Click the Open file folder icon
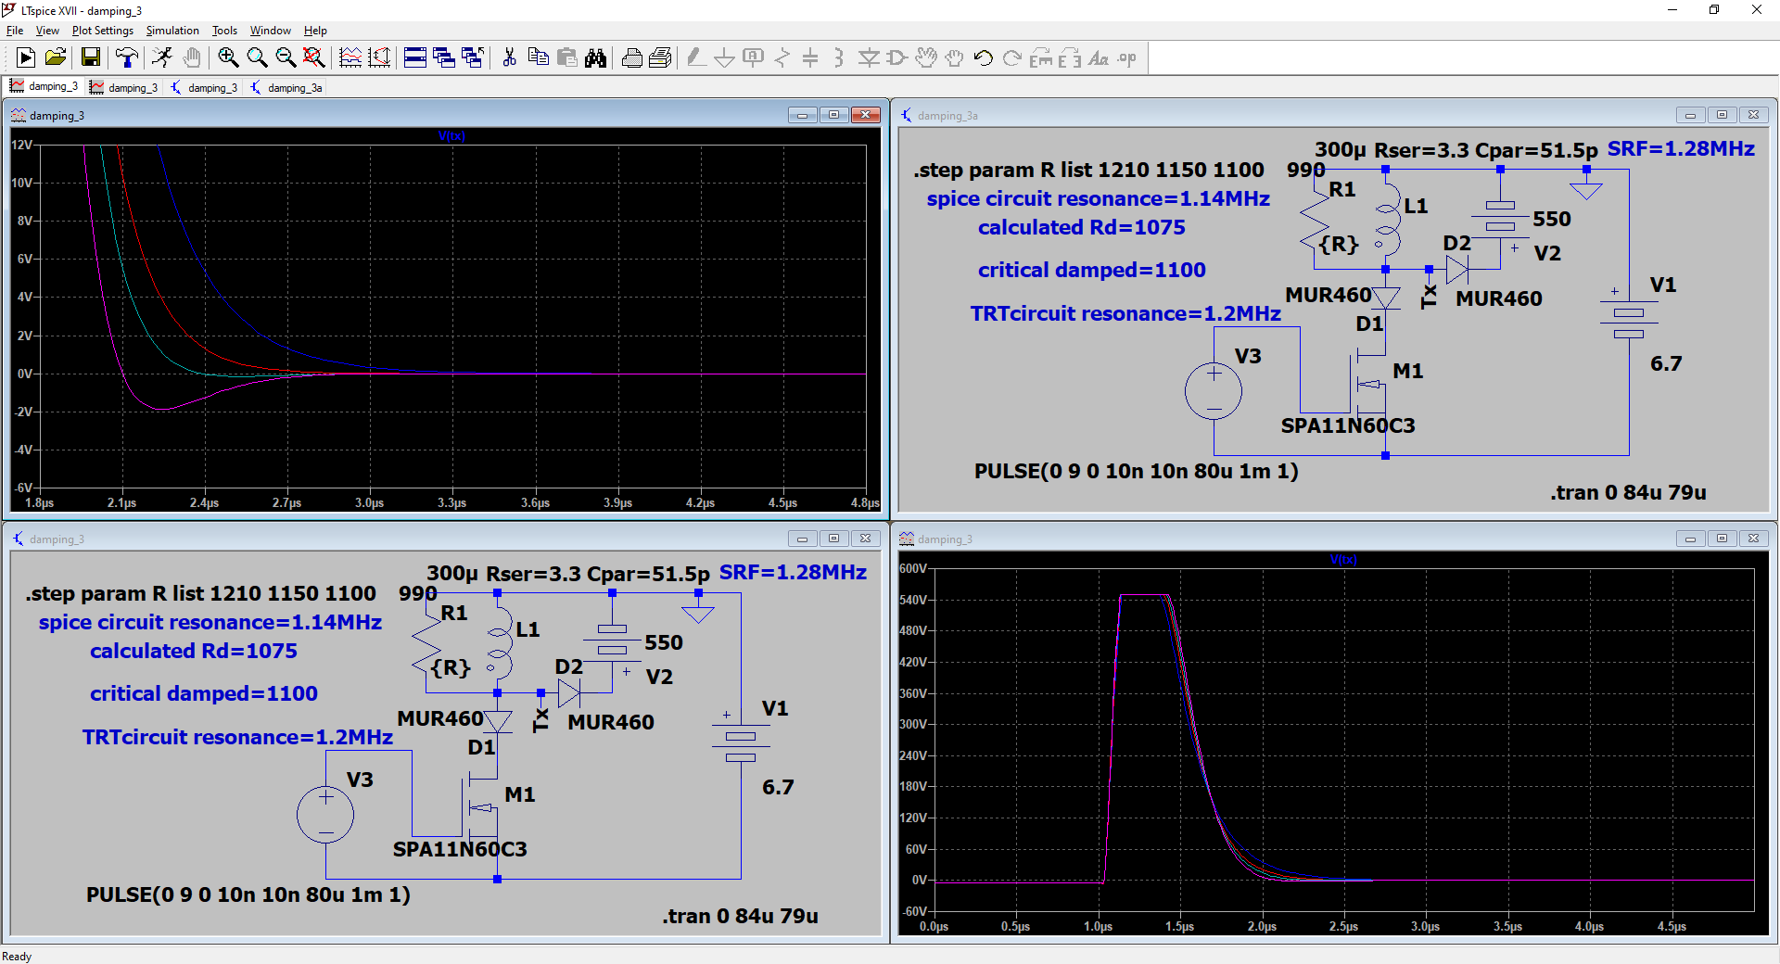This screenshot has width=1780, height=964. [x=56, y=58]
